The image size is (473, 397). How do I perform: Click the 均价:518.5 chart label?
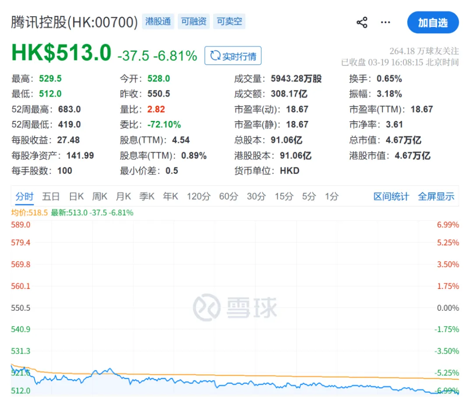[29, 213]
